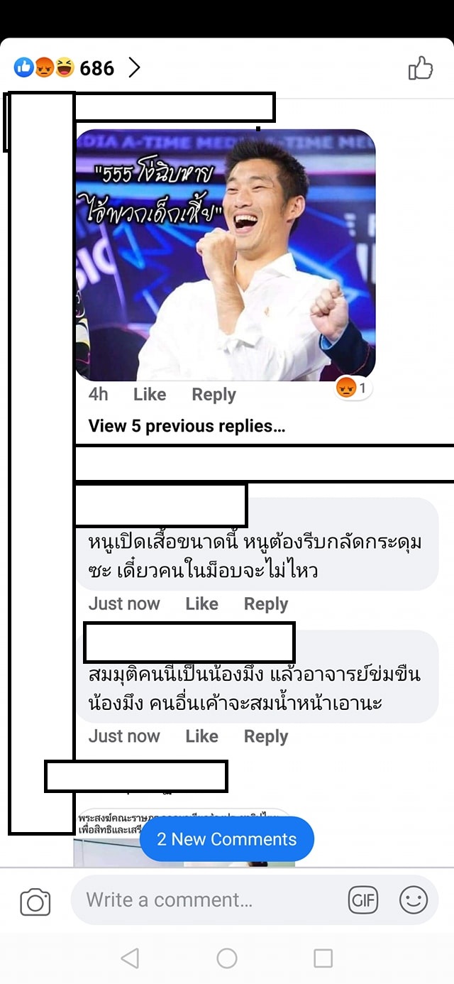Reply to the comment starting with หนูเปิดเสื้อขนาดนี้
Screen dimensions: 454x984
pyautogui.click(x=266, y=604)
